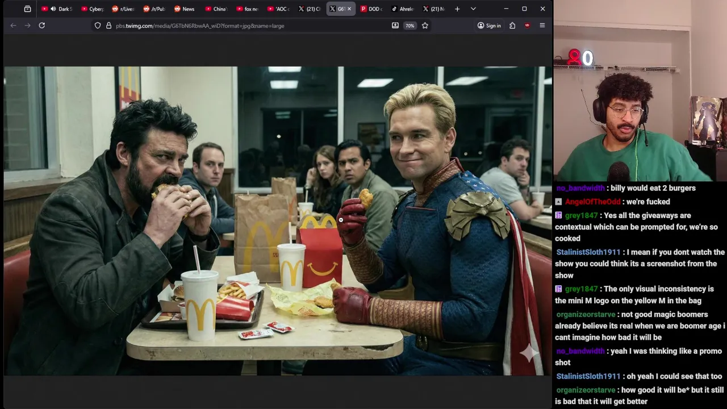Viewport: 727px width, 409px height.
Task: Open a new browser tab
Action: (x=457, y=9)
